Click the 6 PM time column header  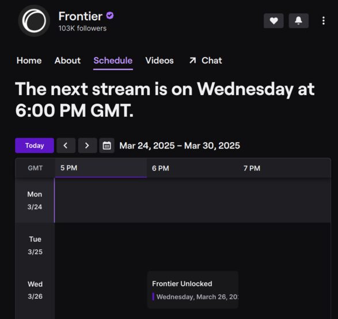[x=161, y=168]
